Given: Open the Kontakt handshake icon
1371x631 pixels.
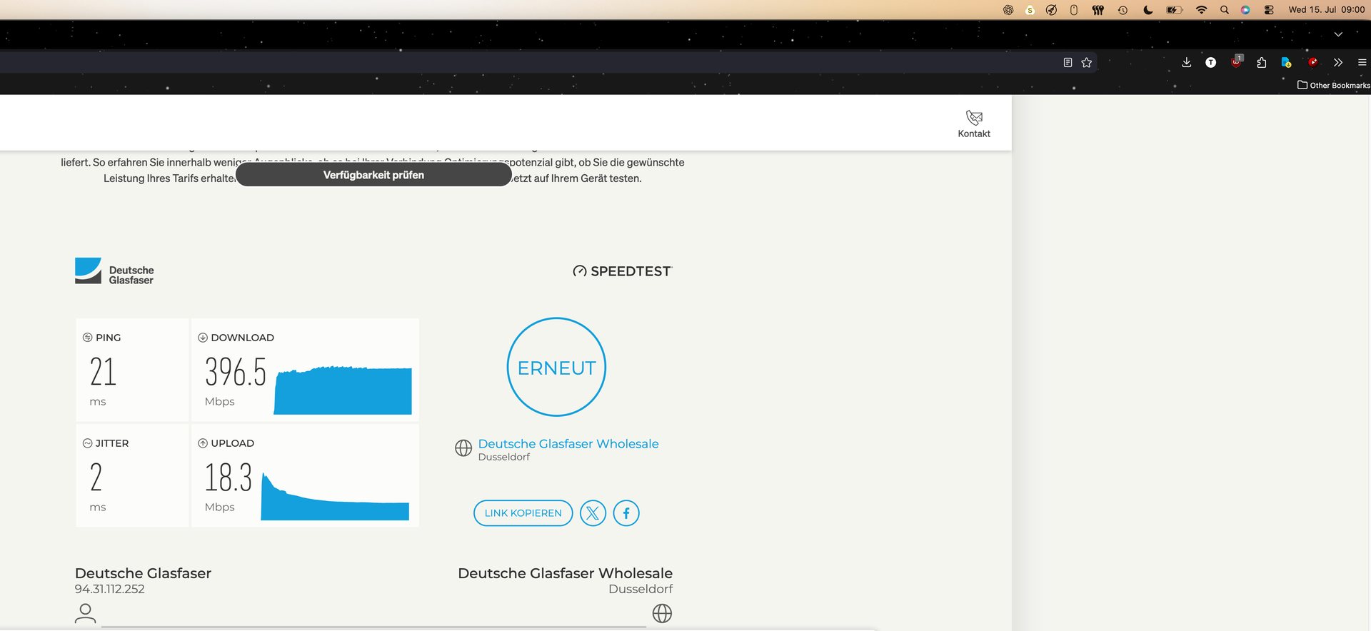Looking at the screenshot, I should (974, 118).
